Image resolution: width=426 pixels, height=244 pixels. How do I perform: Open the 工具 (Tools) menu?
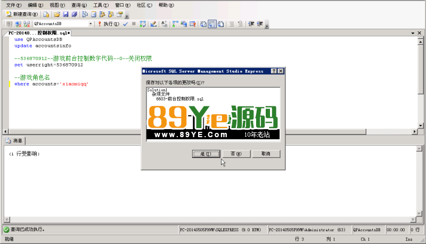(101, 5)
